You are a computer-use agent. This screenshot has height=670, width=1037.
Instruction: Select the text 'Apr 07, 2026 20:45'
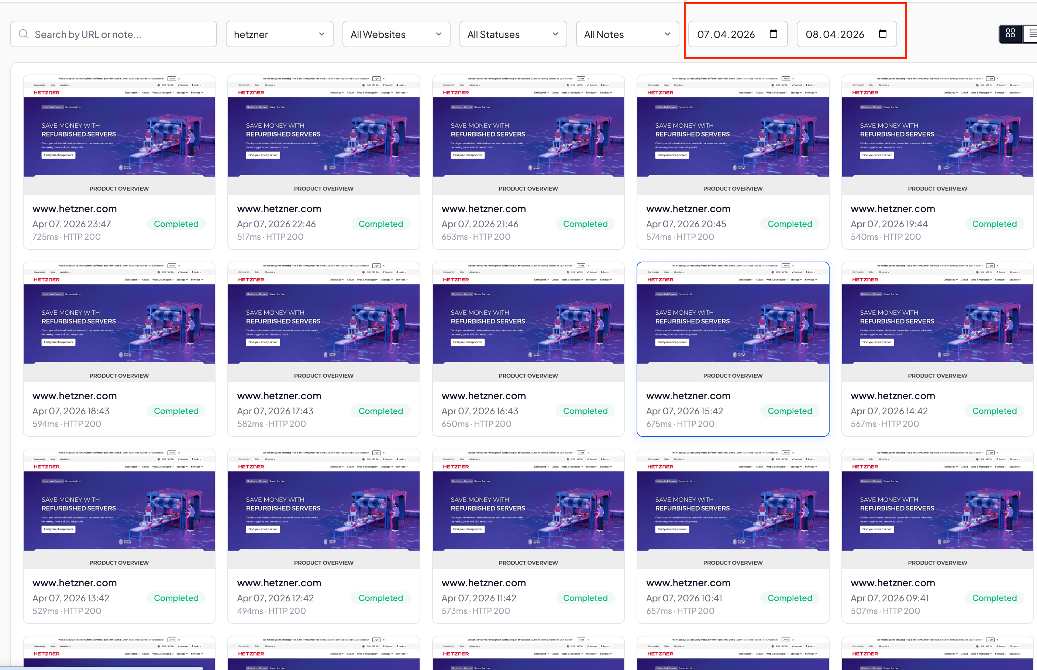tap(686, 224)
